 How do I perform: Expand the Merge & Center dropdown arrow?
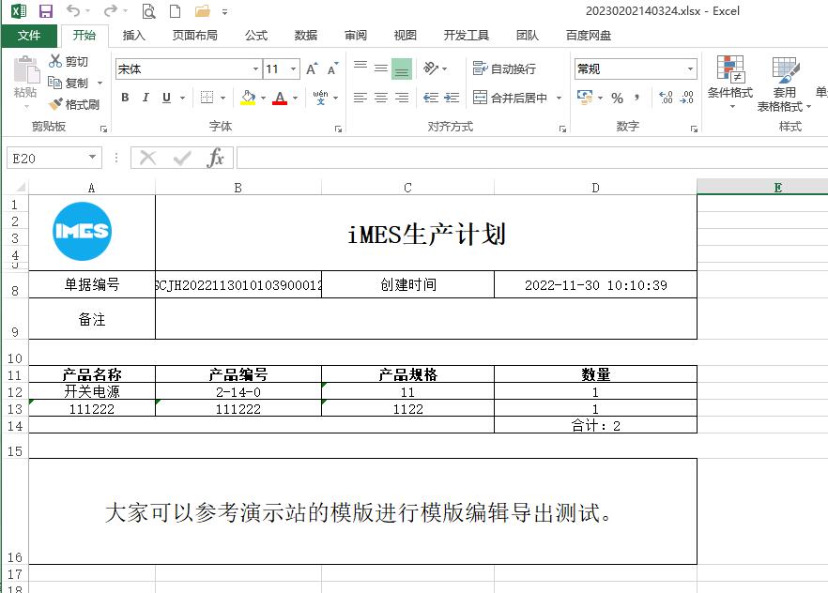[559, 98]
